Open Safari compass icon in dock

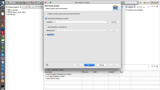pos(2,70)
